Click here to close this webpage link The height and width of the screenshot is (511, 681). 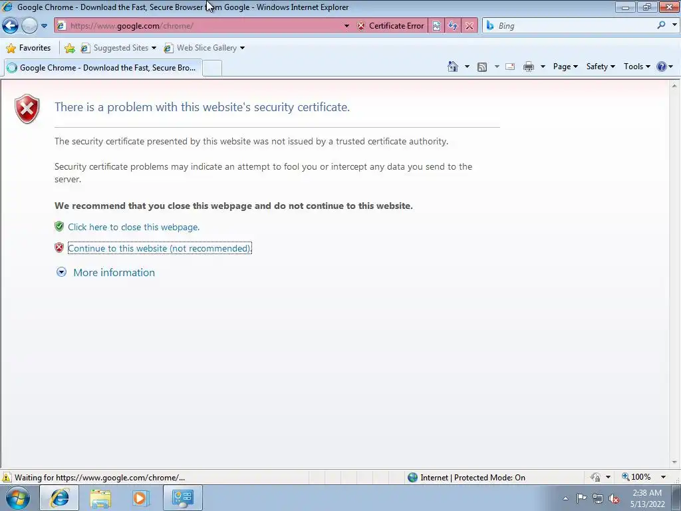[x=134, y=227]
